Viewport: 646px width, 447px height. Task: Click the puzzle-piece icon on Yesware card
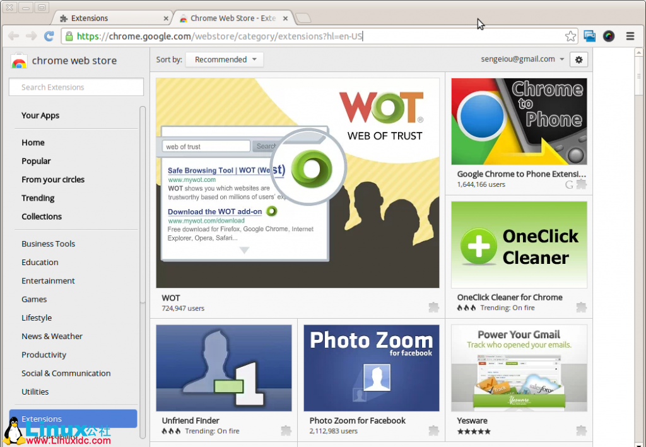581,431
